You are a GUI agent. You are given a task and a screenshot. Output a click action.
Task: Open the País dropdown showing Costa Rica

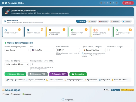[42, 50]
